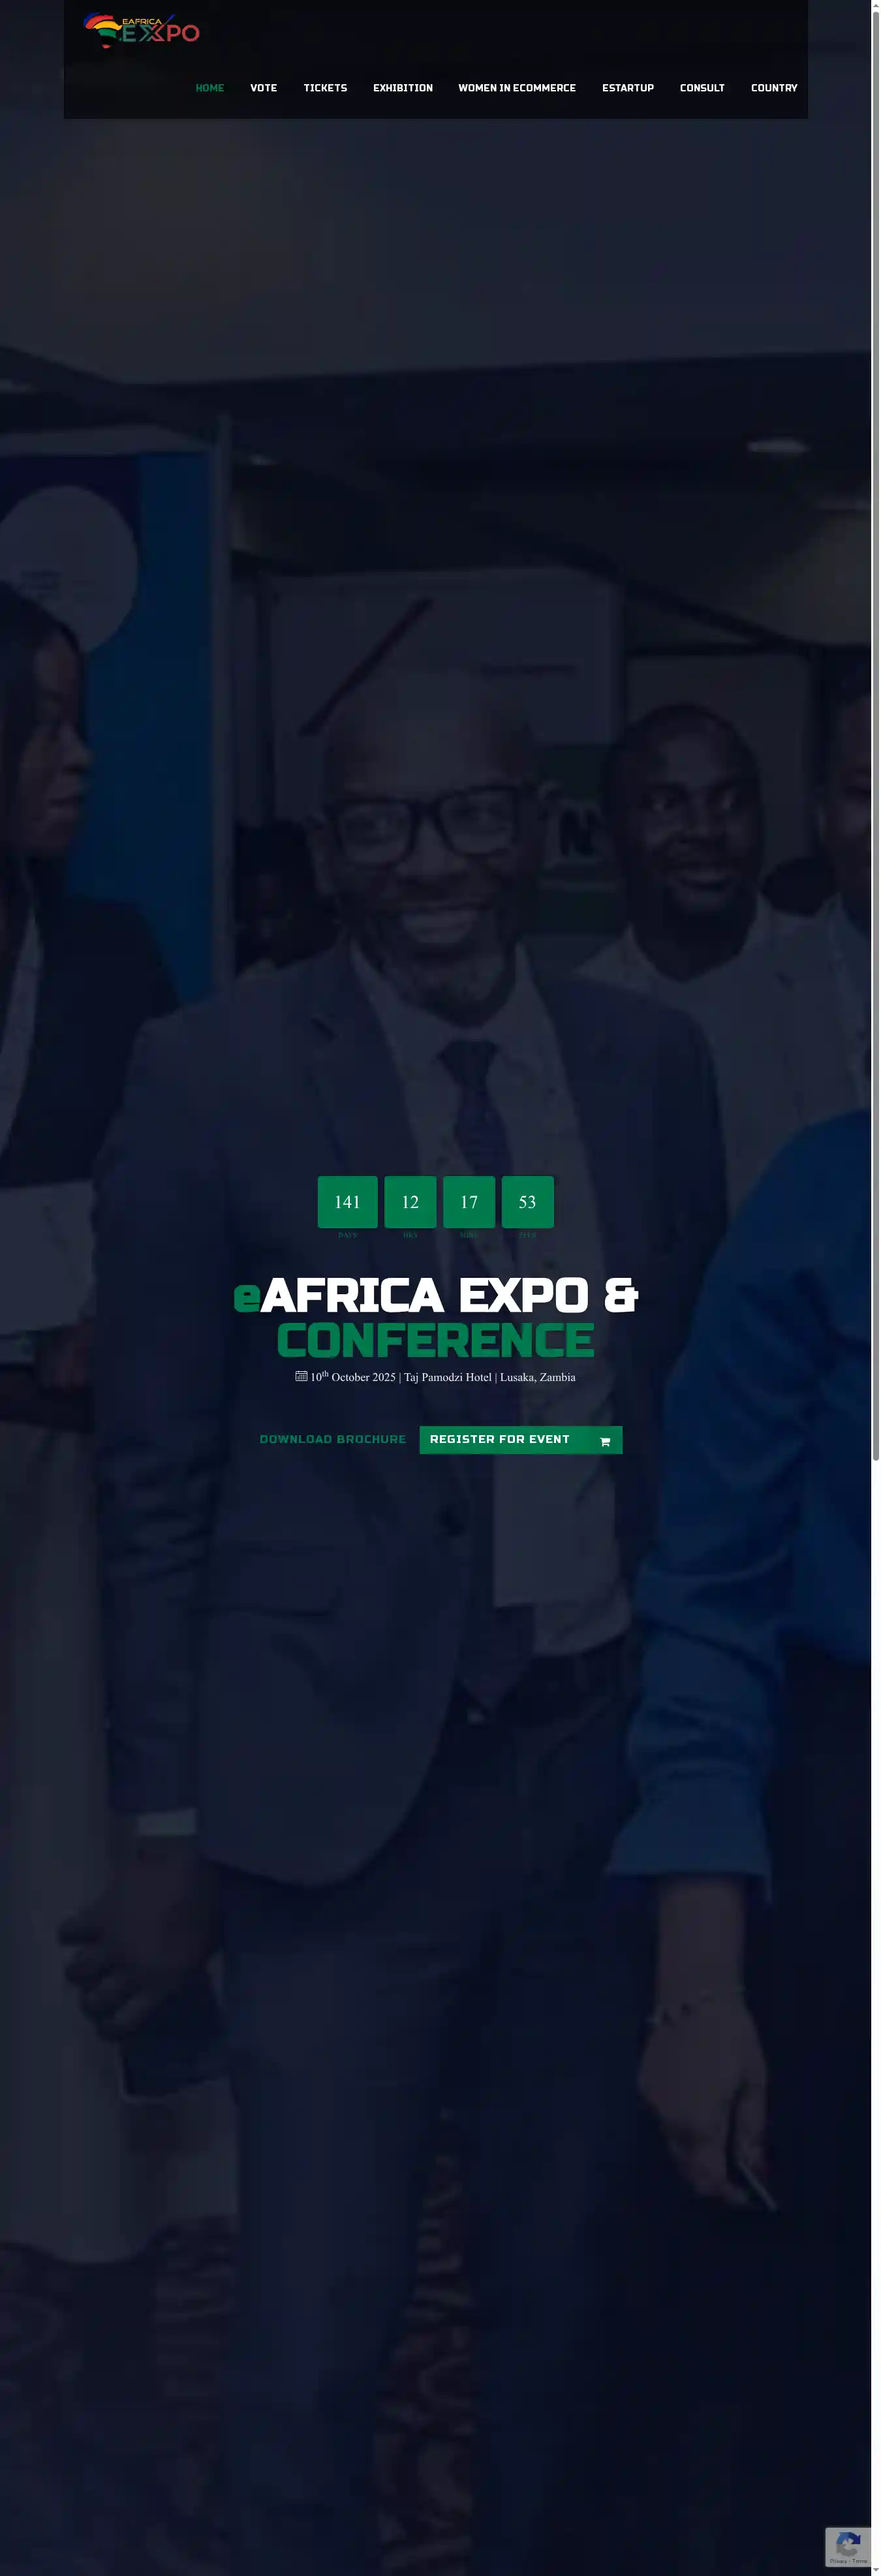Navigate to eStartup section
The height and width of the screenshot is (2576, 881).
click(628, 88)
